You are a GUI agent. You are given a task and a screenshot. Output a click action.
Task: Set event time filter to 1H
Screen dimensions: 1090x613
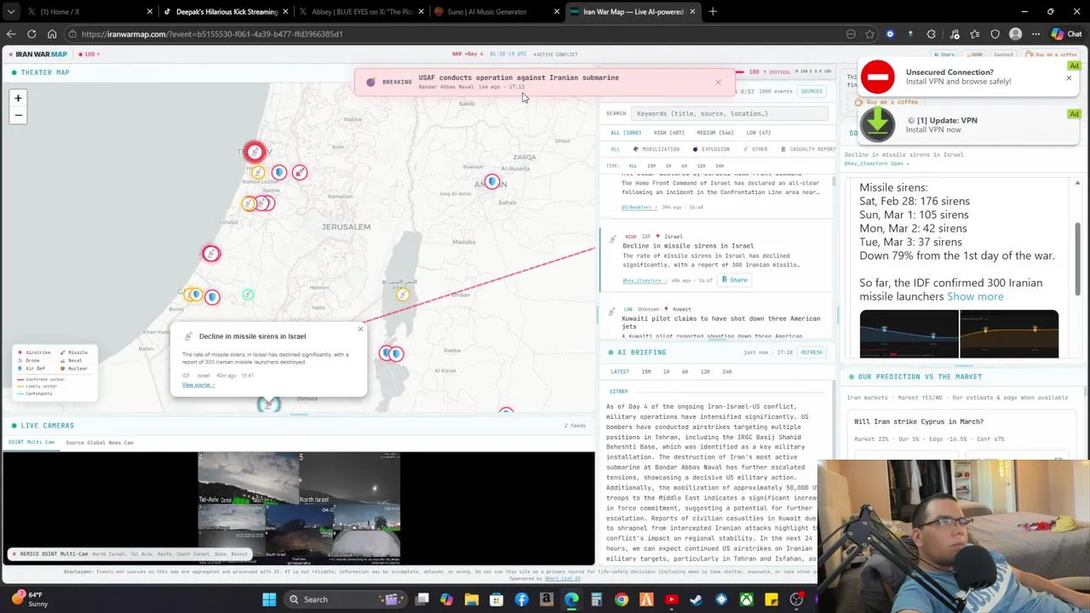tap(668, 165)
